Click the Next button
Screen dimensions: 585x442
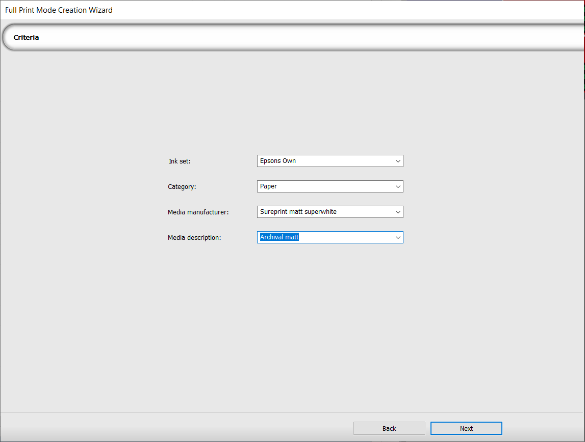point(466,428)
